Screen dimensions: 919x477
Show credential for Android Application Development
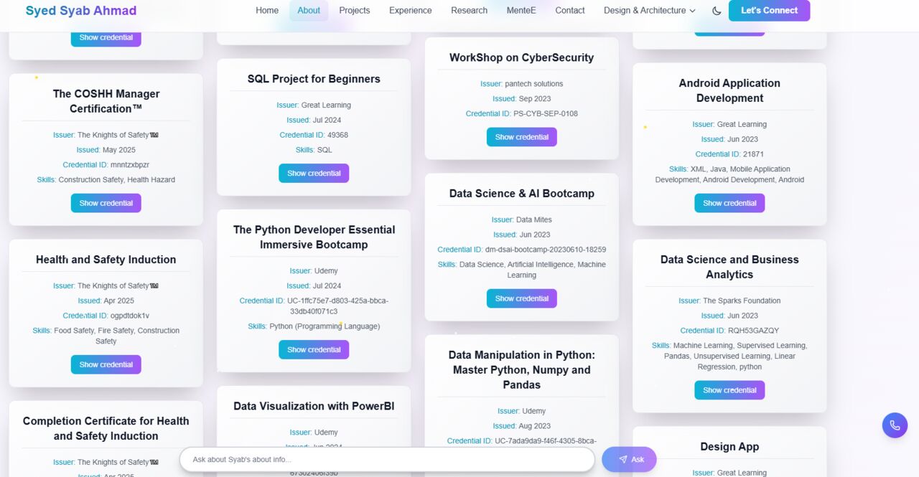coord(729,203)
